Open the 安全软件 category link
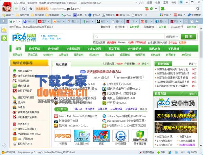 [x=48, y=54]
